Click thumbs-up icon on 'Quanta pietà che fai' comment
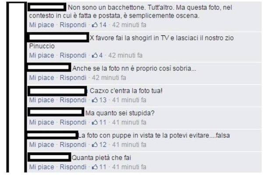This screenshot has height=176, width=263. tap(95, 167)
